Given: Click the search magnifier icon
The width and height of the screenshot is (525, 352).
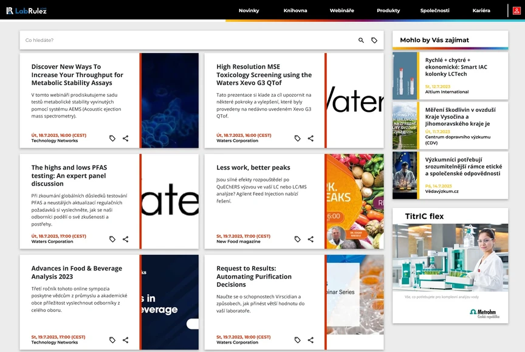Looking at the screenshot, I should [361, 40].
